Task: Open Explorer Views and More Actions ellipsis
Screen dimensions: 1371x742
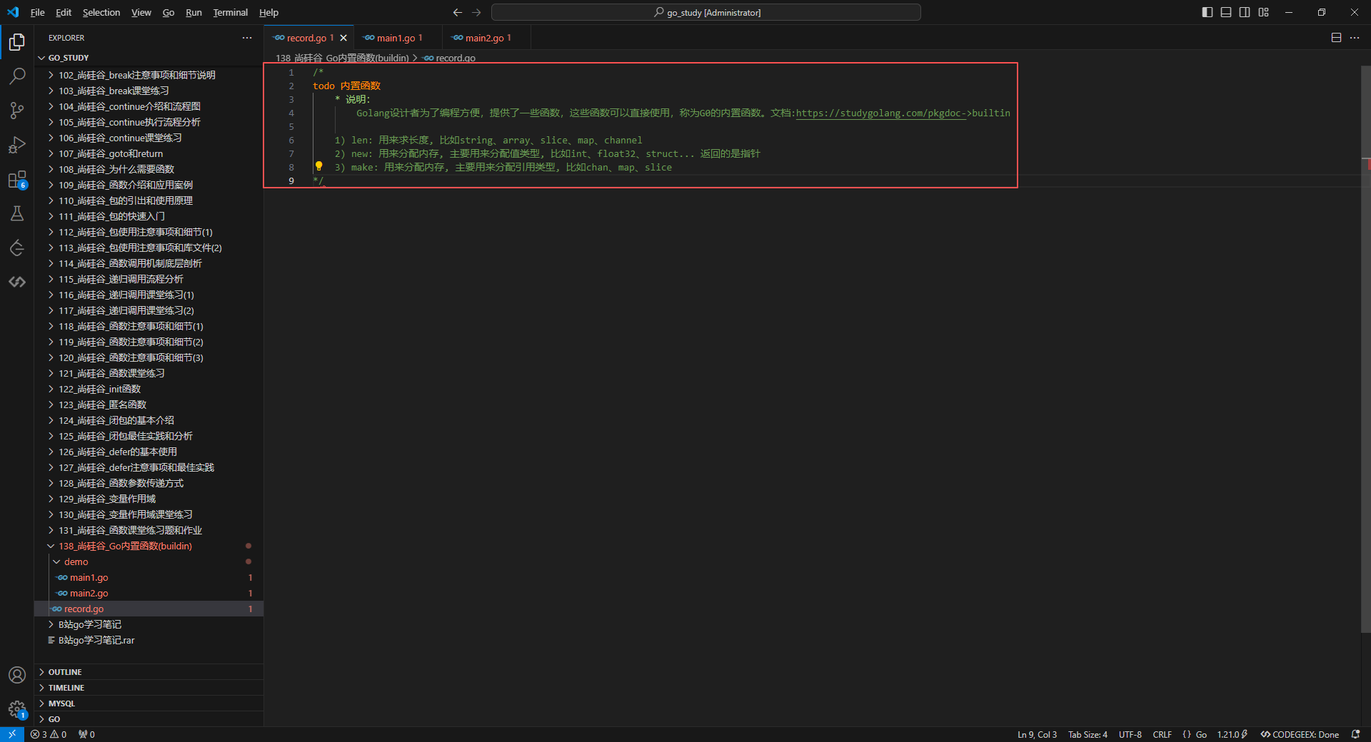Action: (247, 38)
